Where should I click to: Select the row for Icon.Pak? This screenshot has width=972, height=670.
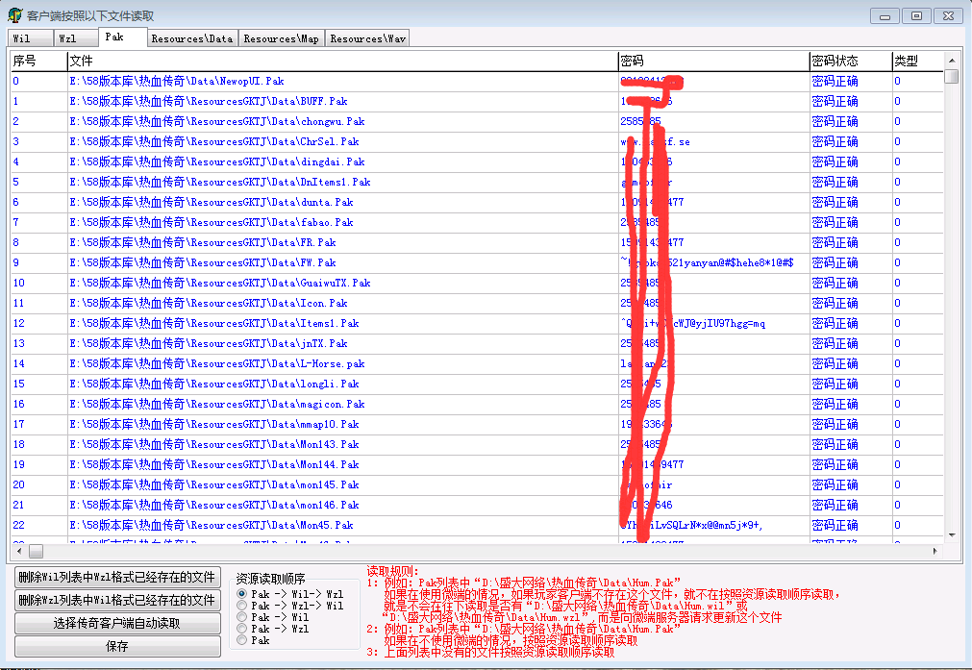[x=477, y=303]
